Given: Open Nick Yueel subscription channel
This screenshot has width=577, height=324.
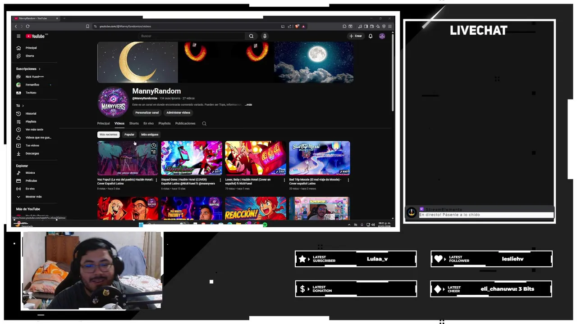Looking at the screenshot, I should pyautogui.click(x=34, y=77).
